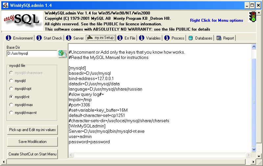The image size is (263, 166).
Task: Click the globe browse icon beside Base Dir
Action: [62, 54]
